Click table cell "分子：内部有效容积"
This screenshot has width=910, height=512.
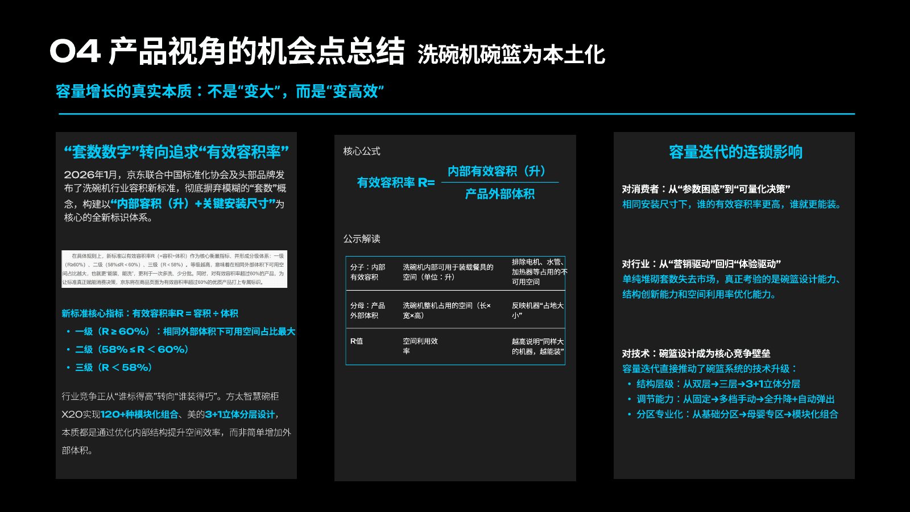(x=368, y=272)
